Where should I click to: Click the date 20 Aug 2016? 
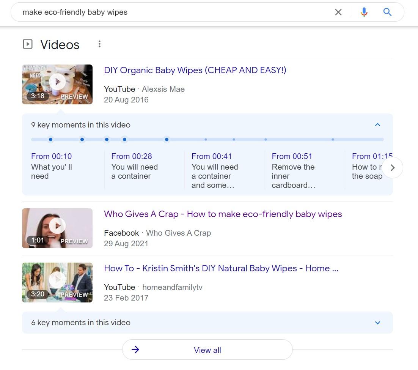[x=126, y=100]
